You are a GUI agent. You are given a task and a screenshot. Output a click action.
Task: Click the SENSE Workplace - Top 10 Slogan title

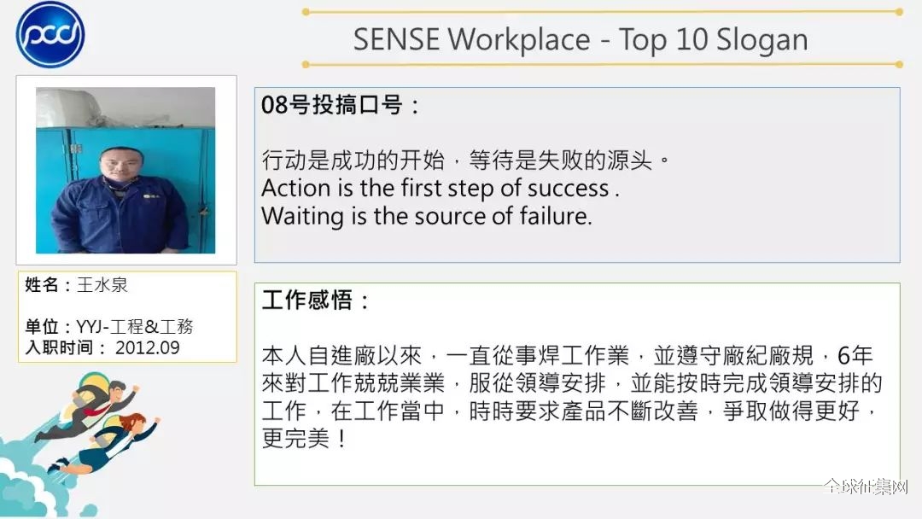581,40
